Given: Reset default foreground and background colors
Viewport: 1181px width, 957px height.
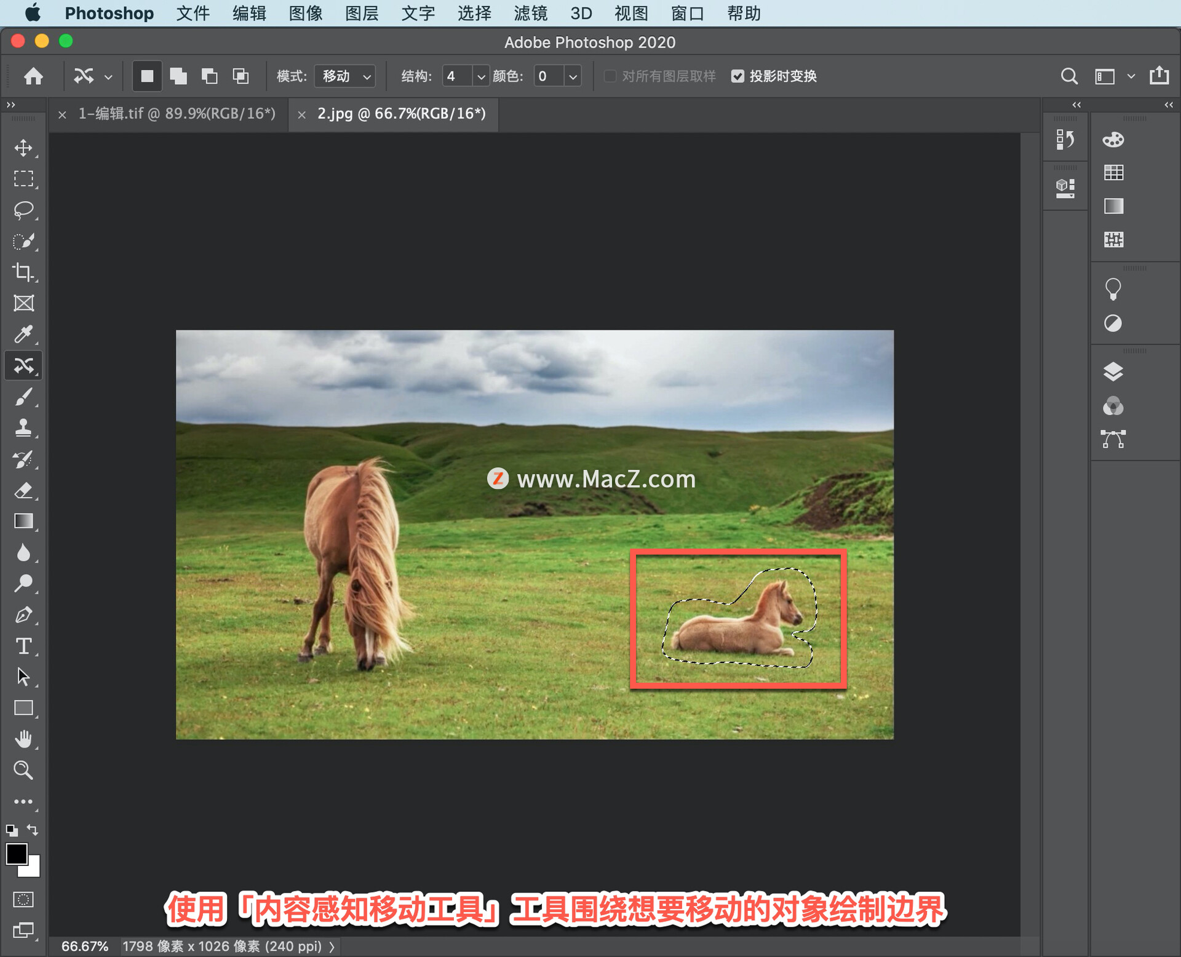Looking at the screenshot, I should (12, 830).
